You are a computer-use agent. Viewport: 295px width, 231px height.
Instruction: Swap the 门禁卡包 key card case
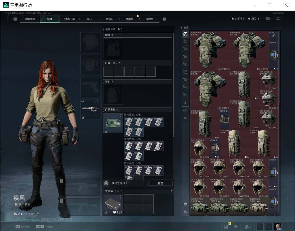coord(120,115)
